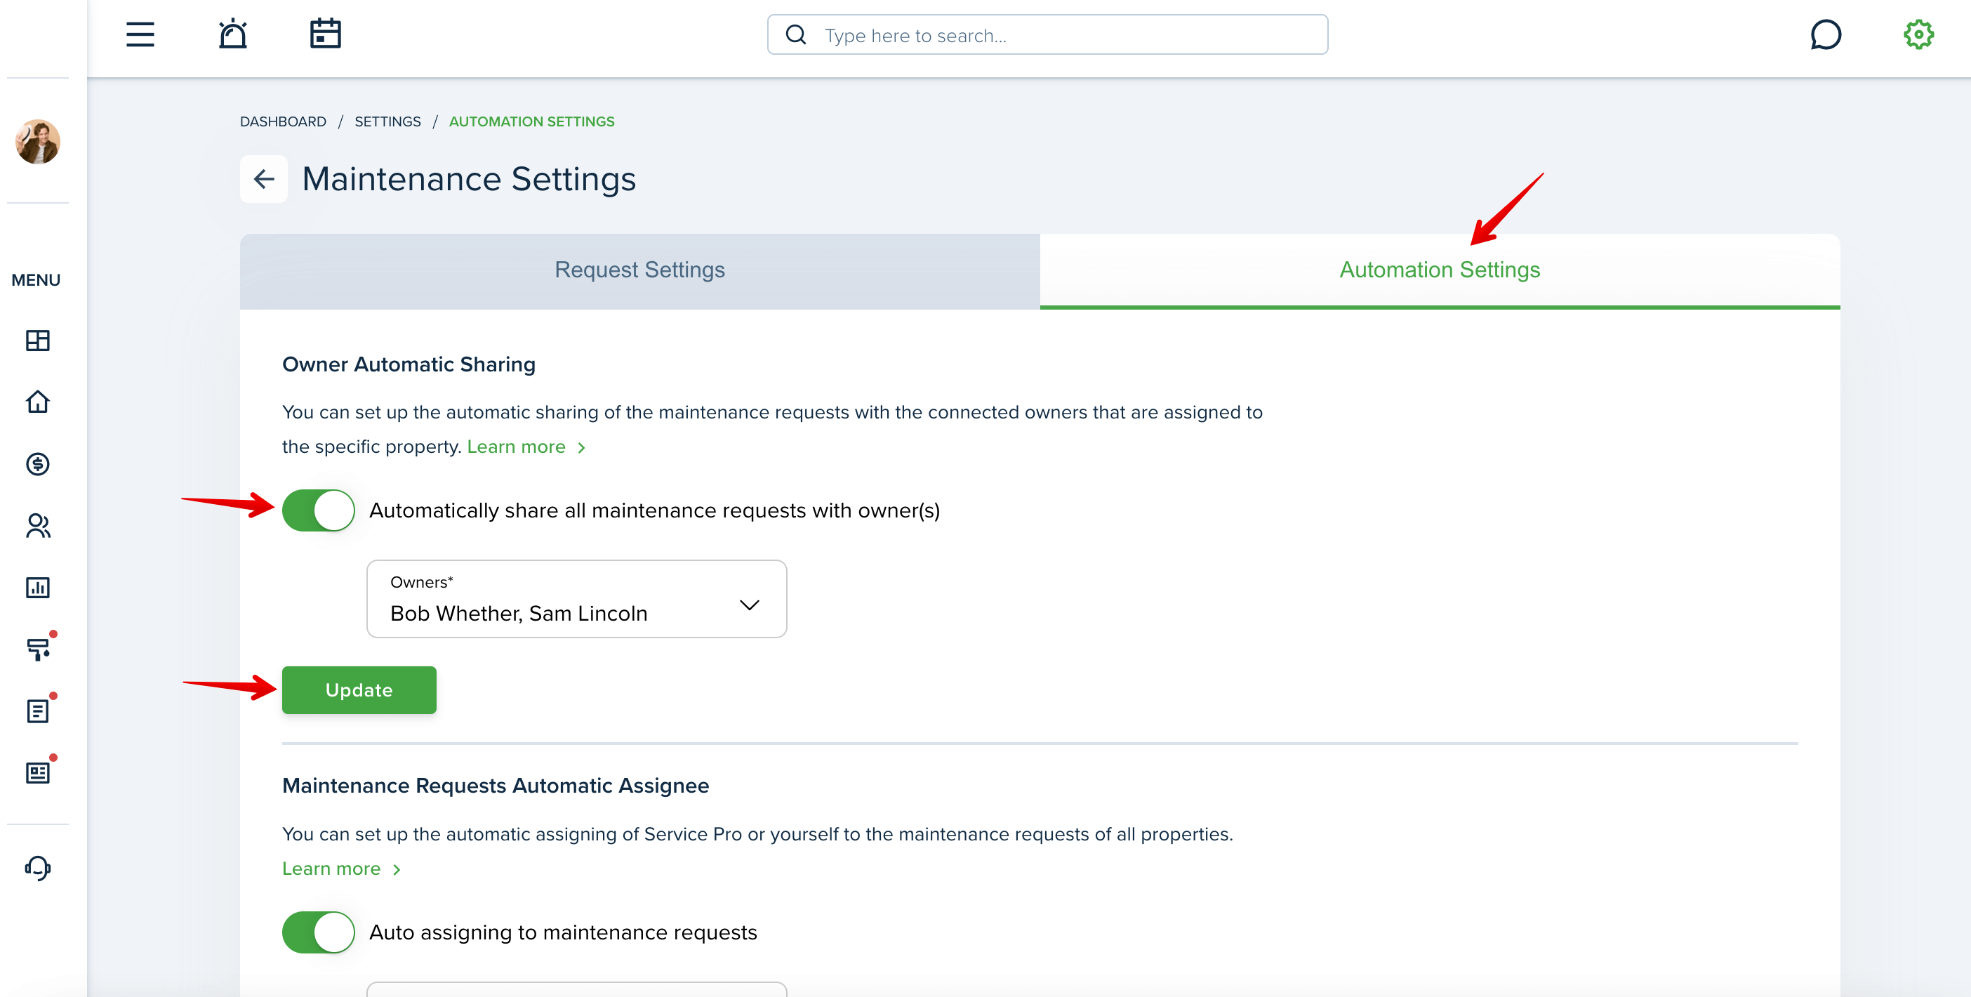Click the Owner Automatic Sharing heading
The image size is (1971, 997).
(x=409, y=365)
